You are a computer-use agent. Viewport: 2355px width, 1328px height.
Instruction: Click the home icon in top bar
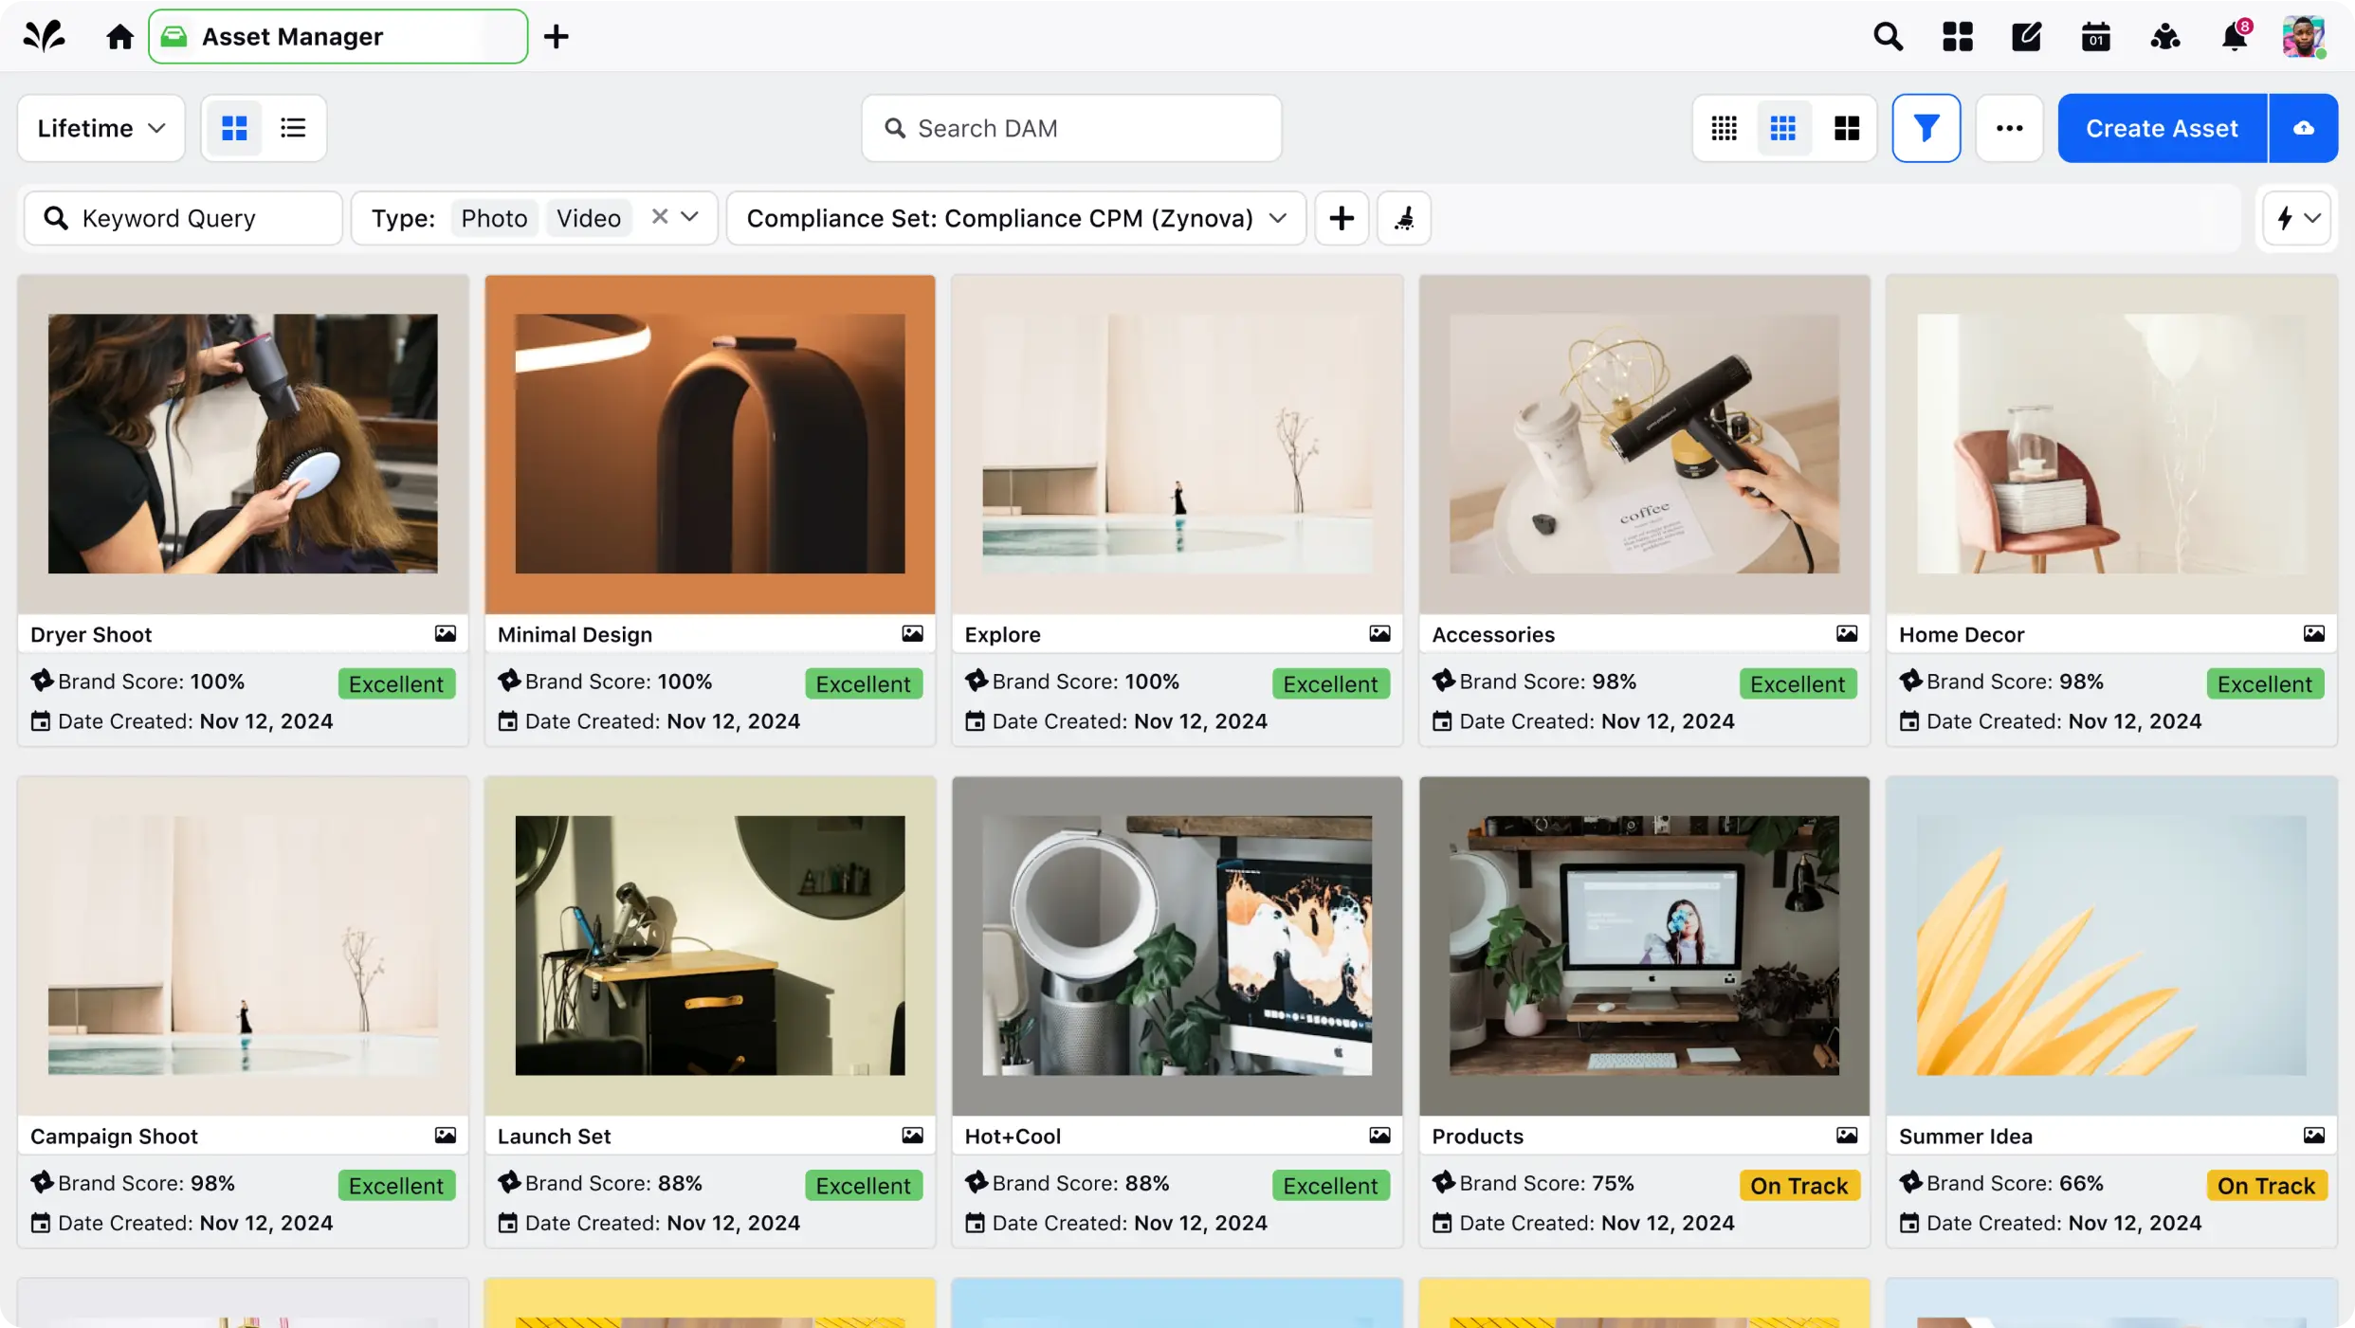(x=119, y=36)
